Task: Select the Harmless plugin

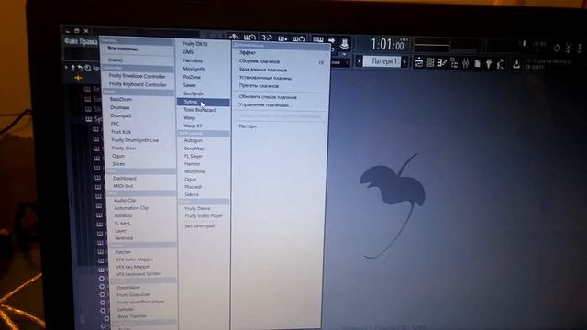Action: [193, 60]
